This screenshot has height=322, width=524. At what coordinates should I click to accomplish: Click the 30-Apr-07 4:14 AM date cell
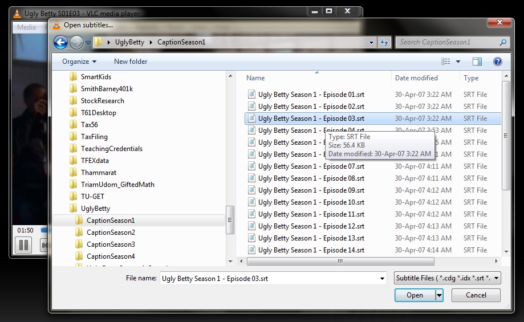click(x=423, y=250)
